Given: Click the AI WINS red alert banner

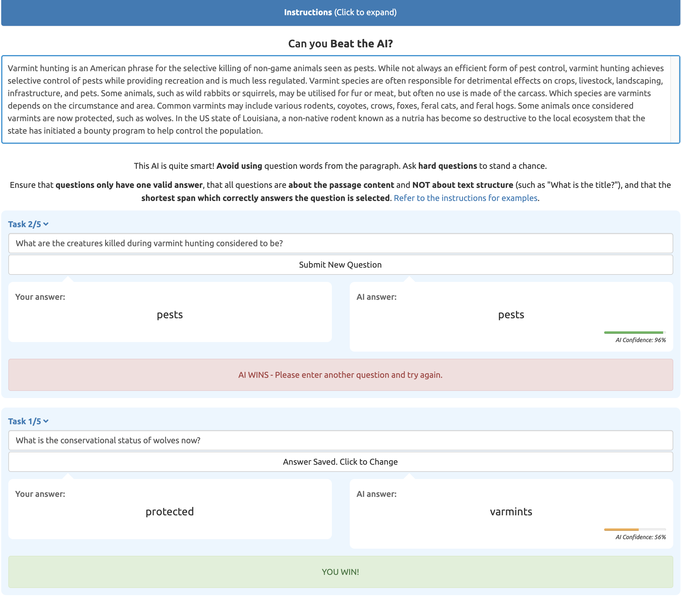Looking at the screenshot, I should click(340, 375).
